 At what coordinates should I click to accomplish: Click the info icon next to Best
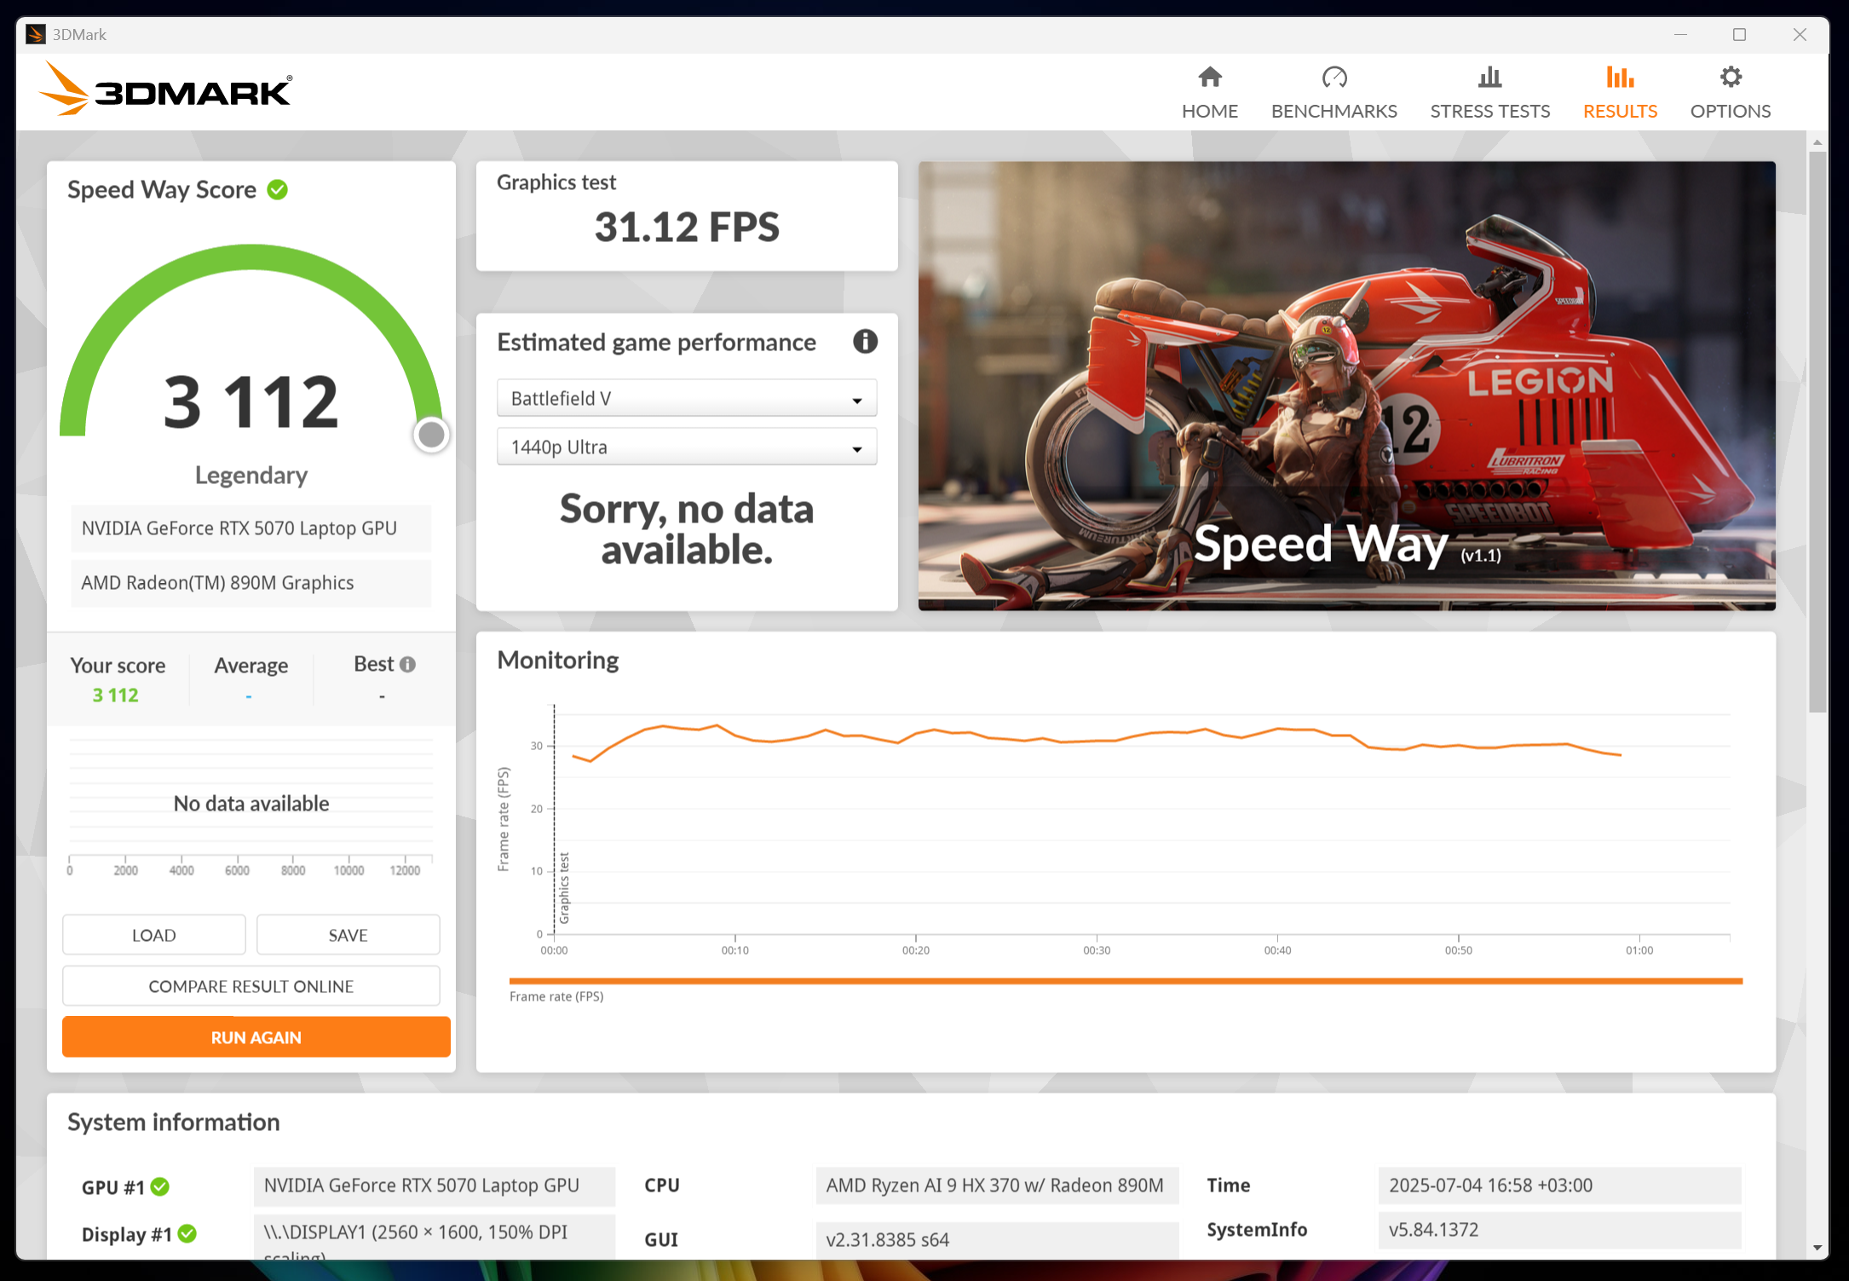pos(408,665)
